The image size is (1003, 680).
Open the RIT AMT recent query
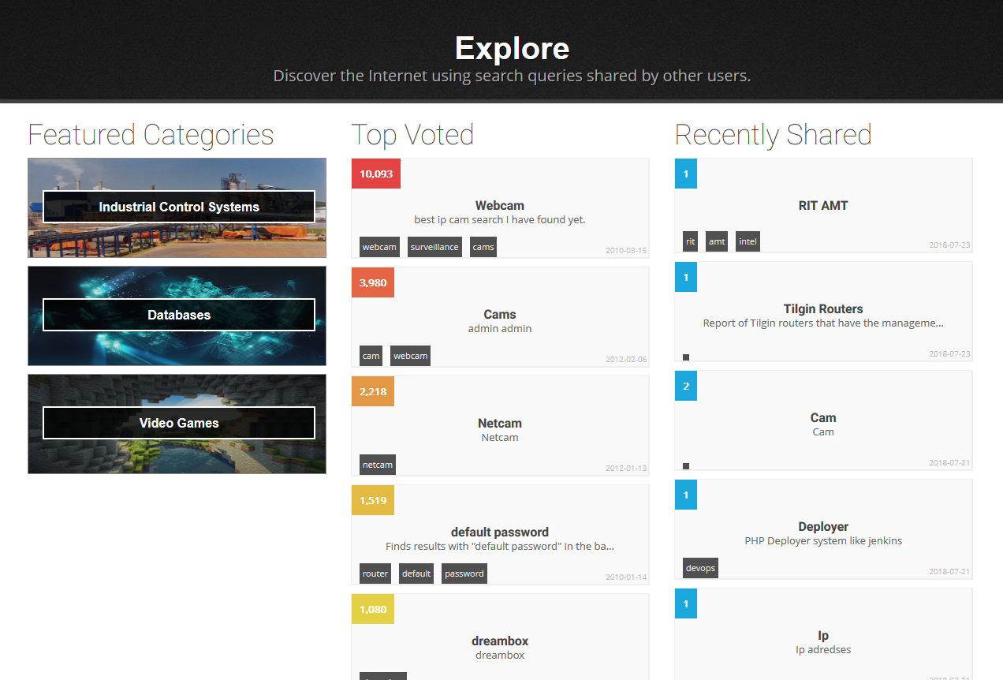click(823, 205)
